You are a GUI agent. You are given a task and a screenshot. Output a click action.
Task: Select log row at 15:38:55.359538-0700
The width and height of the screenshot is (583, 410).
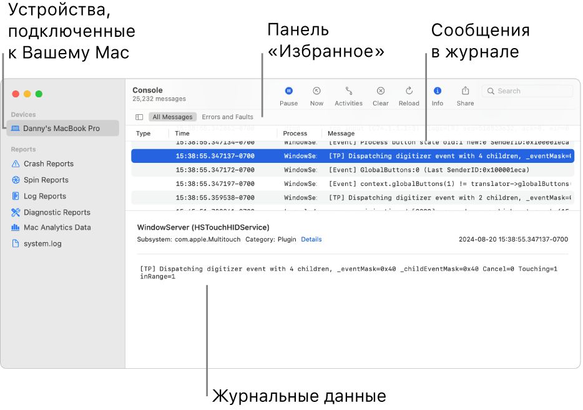point(353,198)
